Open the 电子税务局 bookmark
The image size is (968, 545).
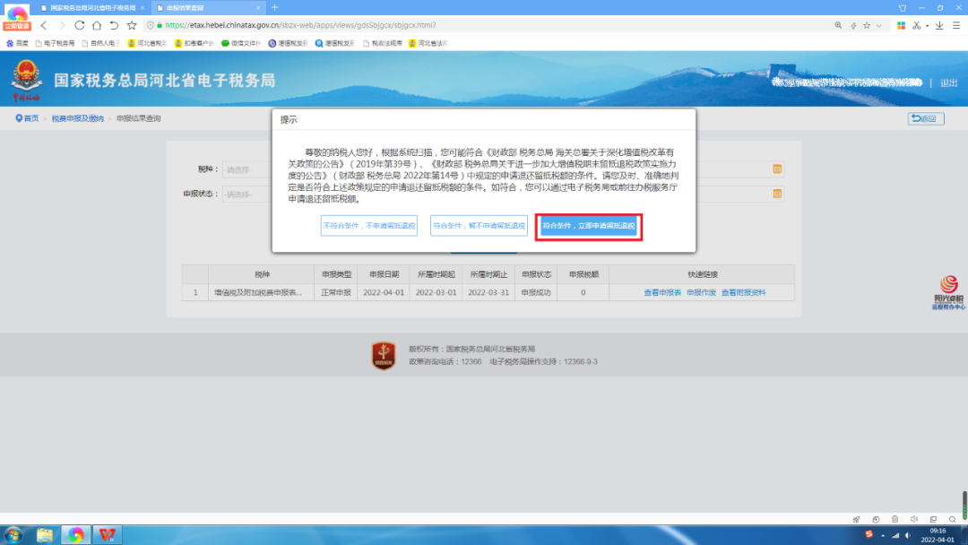coord(55,43)
